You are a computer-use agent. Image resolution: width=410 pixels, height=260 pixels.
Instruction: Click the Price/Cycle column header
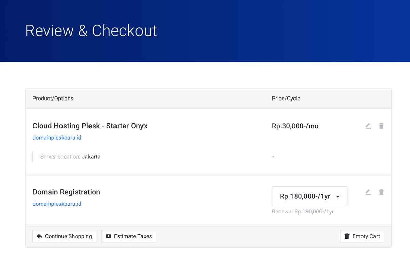pos(286,98)
